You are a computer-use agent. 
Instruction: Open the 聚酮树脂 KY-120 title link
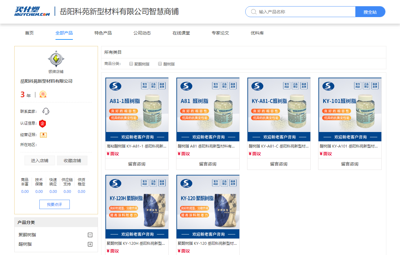coord(207,243)
